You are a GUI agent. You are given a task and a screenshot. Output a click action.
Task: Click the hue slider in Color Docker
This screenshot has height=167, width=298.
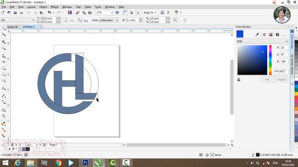pyautogui.click(x=270, y=60)
